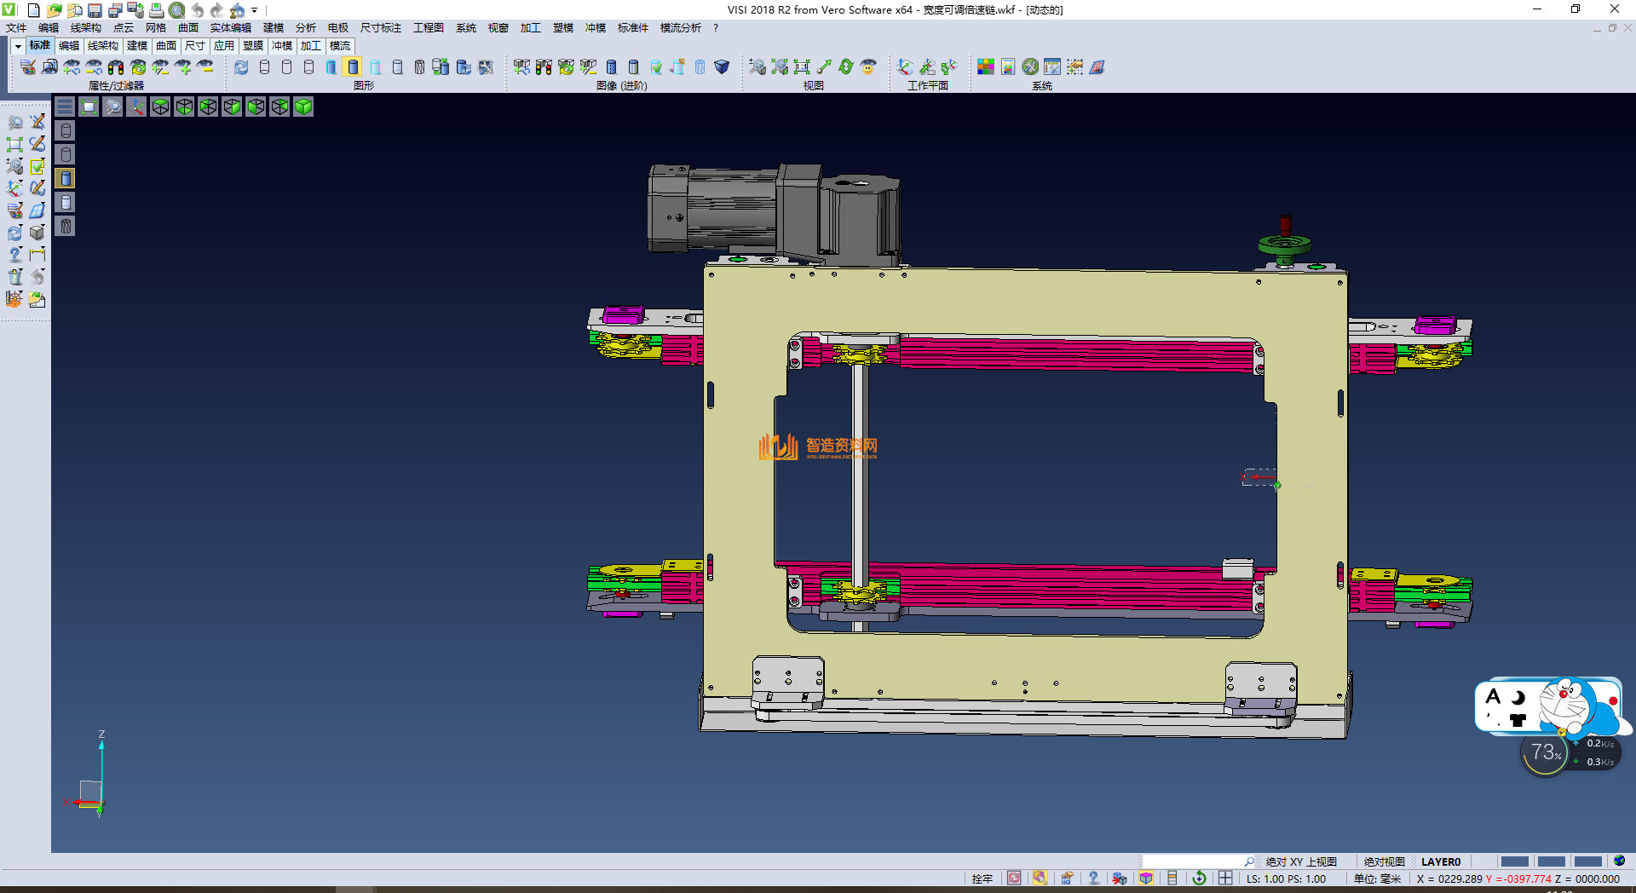Viewport: 1636px width, 893px height.
Task: Click the 拴牢 snap button
Action: point(982,879)
